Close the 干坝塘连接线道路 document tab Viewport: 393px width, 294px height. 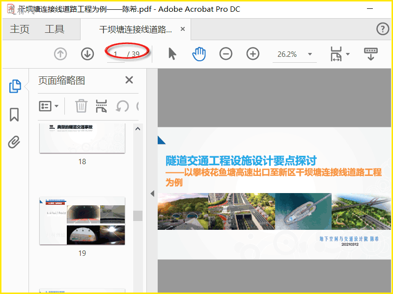click(183, 29)
